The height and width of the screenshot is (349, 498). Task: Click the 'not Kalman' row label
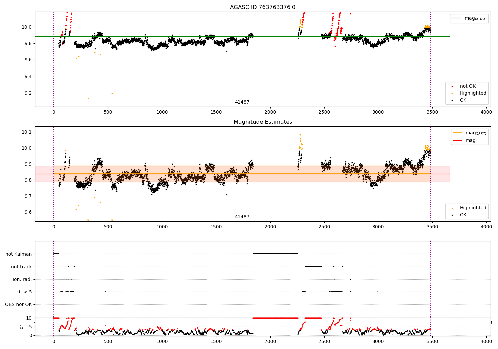19,254
